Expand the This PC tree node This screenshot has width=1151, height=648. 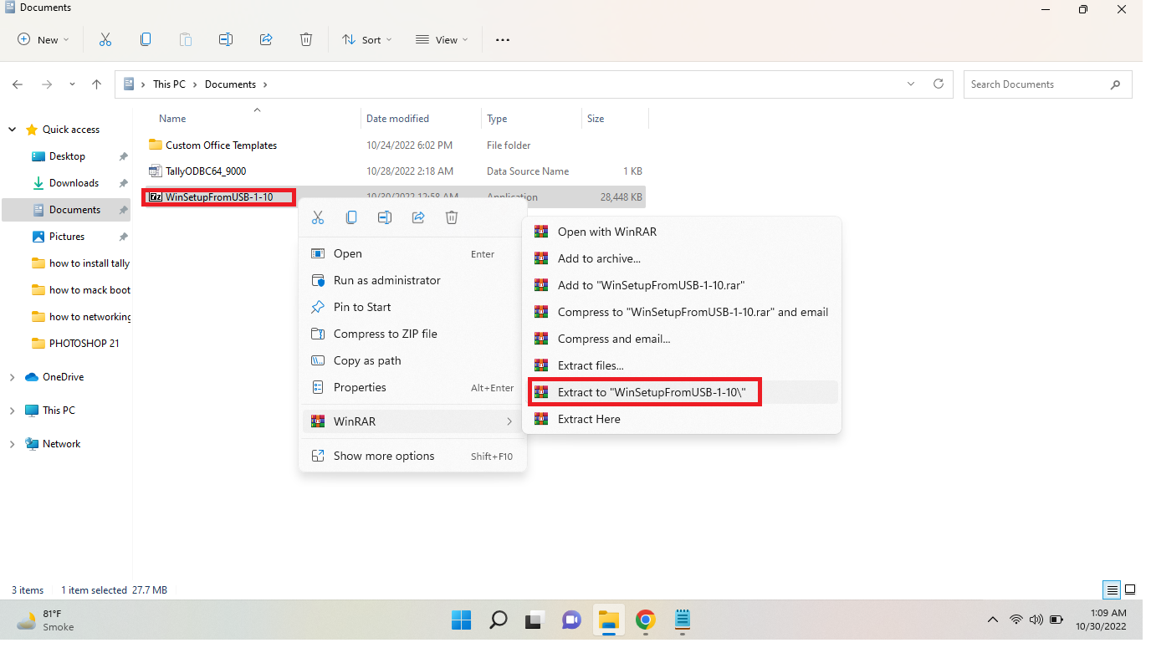tap(12, 411)
